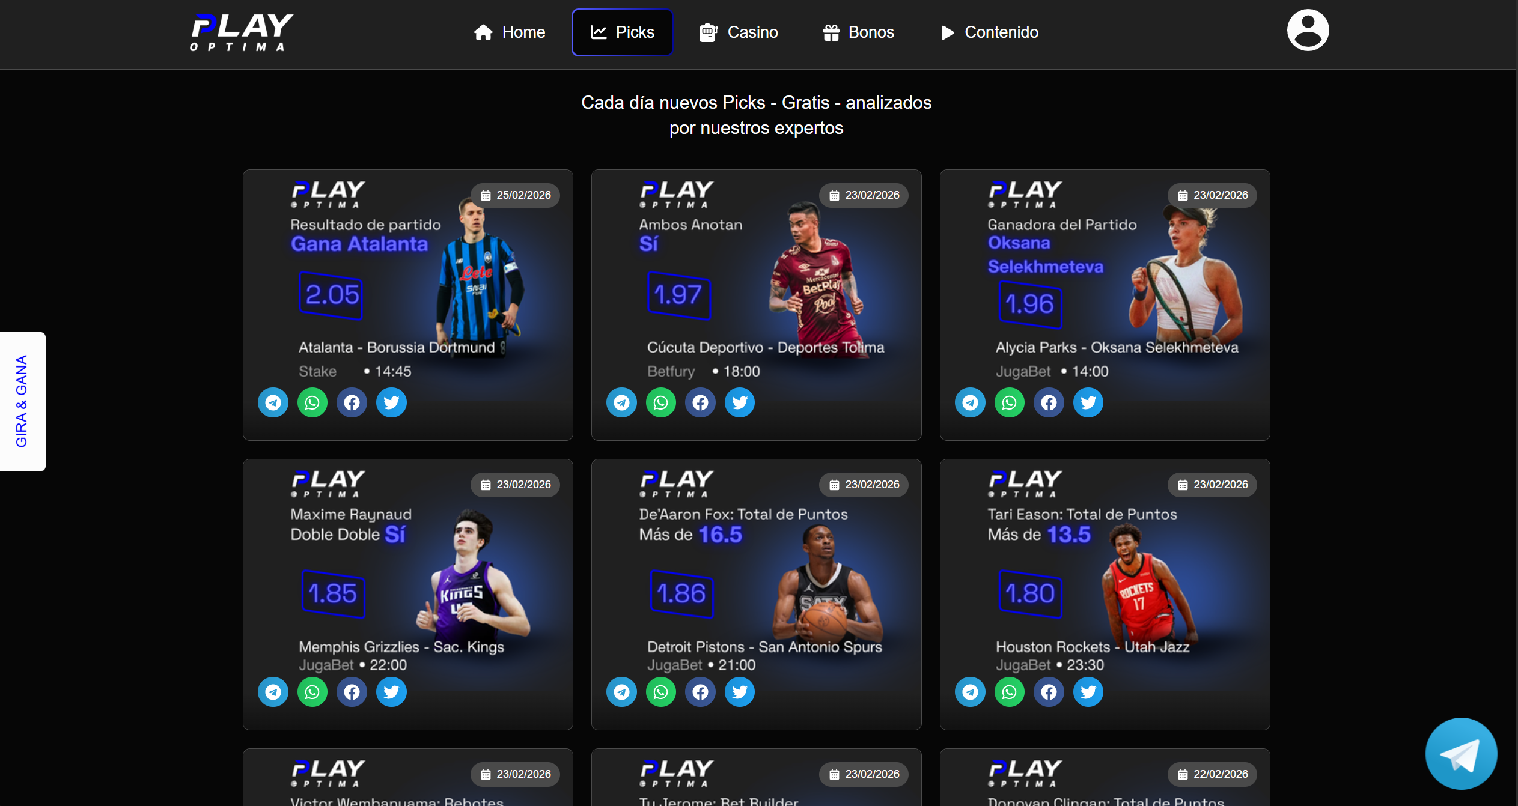Share Houston Rockets pick on Twitter
Image resolution: width=1518 pixels, height=806 pixels.
[x=1088, y=692]
